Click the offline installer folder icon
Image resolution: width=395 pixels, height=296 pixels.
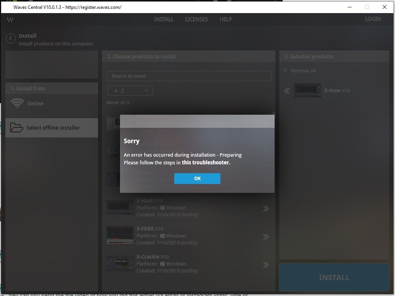pyautogui.click(x=17, y=127)
